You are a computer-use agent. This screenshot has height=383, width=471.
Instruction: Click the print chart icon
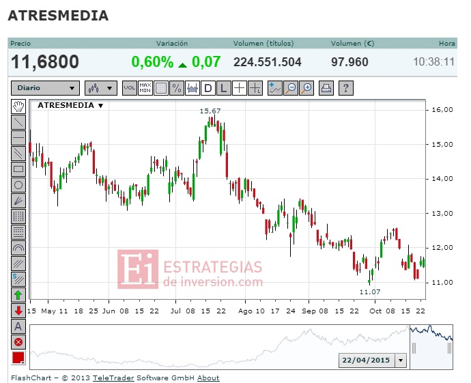[x=326, y=88]
